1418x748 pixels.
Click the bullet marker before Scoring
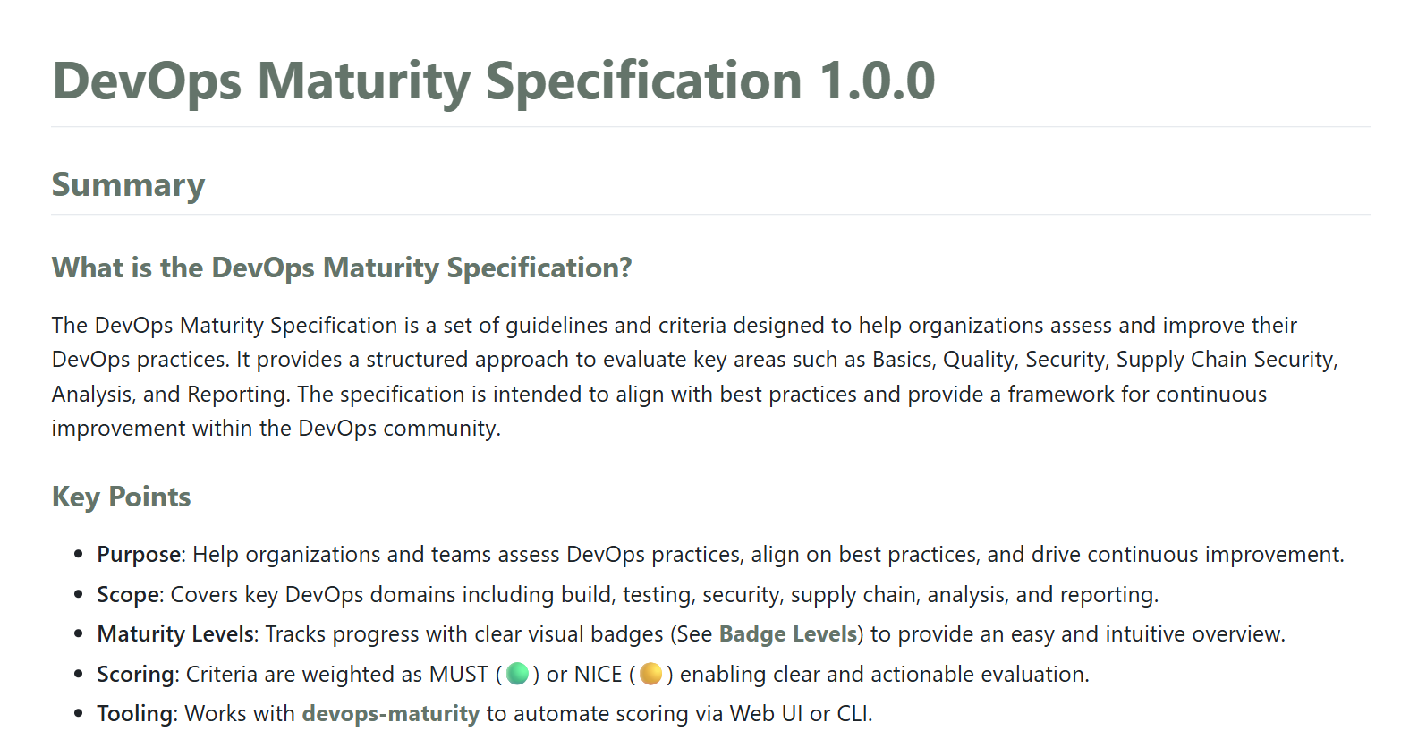pos(79,675)
